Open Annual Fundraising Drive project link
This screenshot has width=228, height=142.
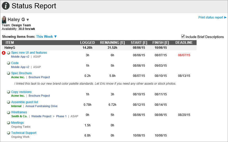pos(41,106)
